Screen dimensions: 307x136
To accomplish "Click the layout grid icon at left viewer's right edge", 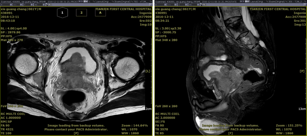I will click(150, 5).
